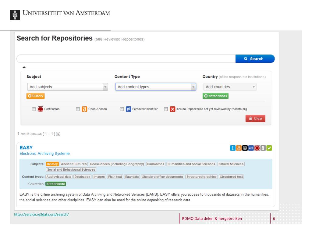The height and width of the screenshot is (234, 312).
Task: Select the orange History subject tag in results
Action: (52, 164)
